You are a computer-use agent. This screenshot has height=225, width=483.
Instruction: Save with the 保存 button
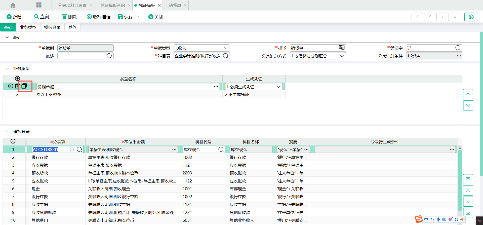pyautogui.click(x=126, y=17)
